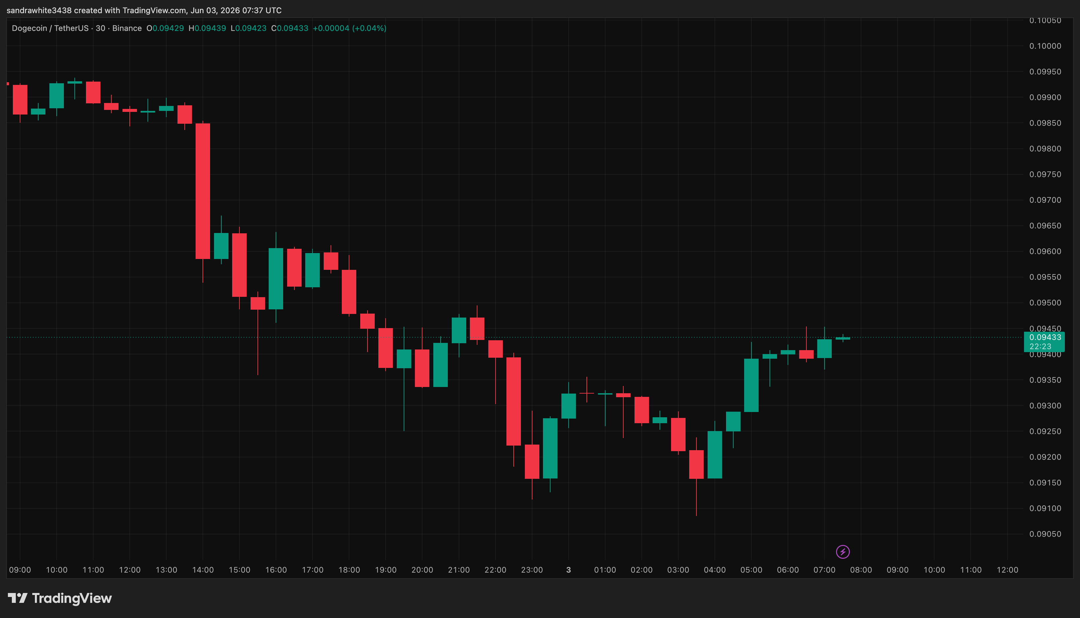The width and height of the screenshot is (1080, 618).
Task: Click the close value C0.09433
Action: coord(290,28)
